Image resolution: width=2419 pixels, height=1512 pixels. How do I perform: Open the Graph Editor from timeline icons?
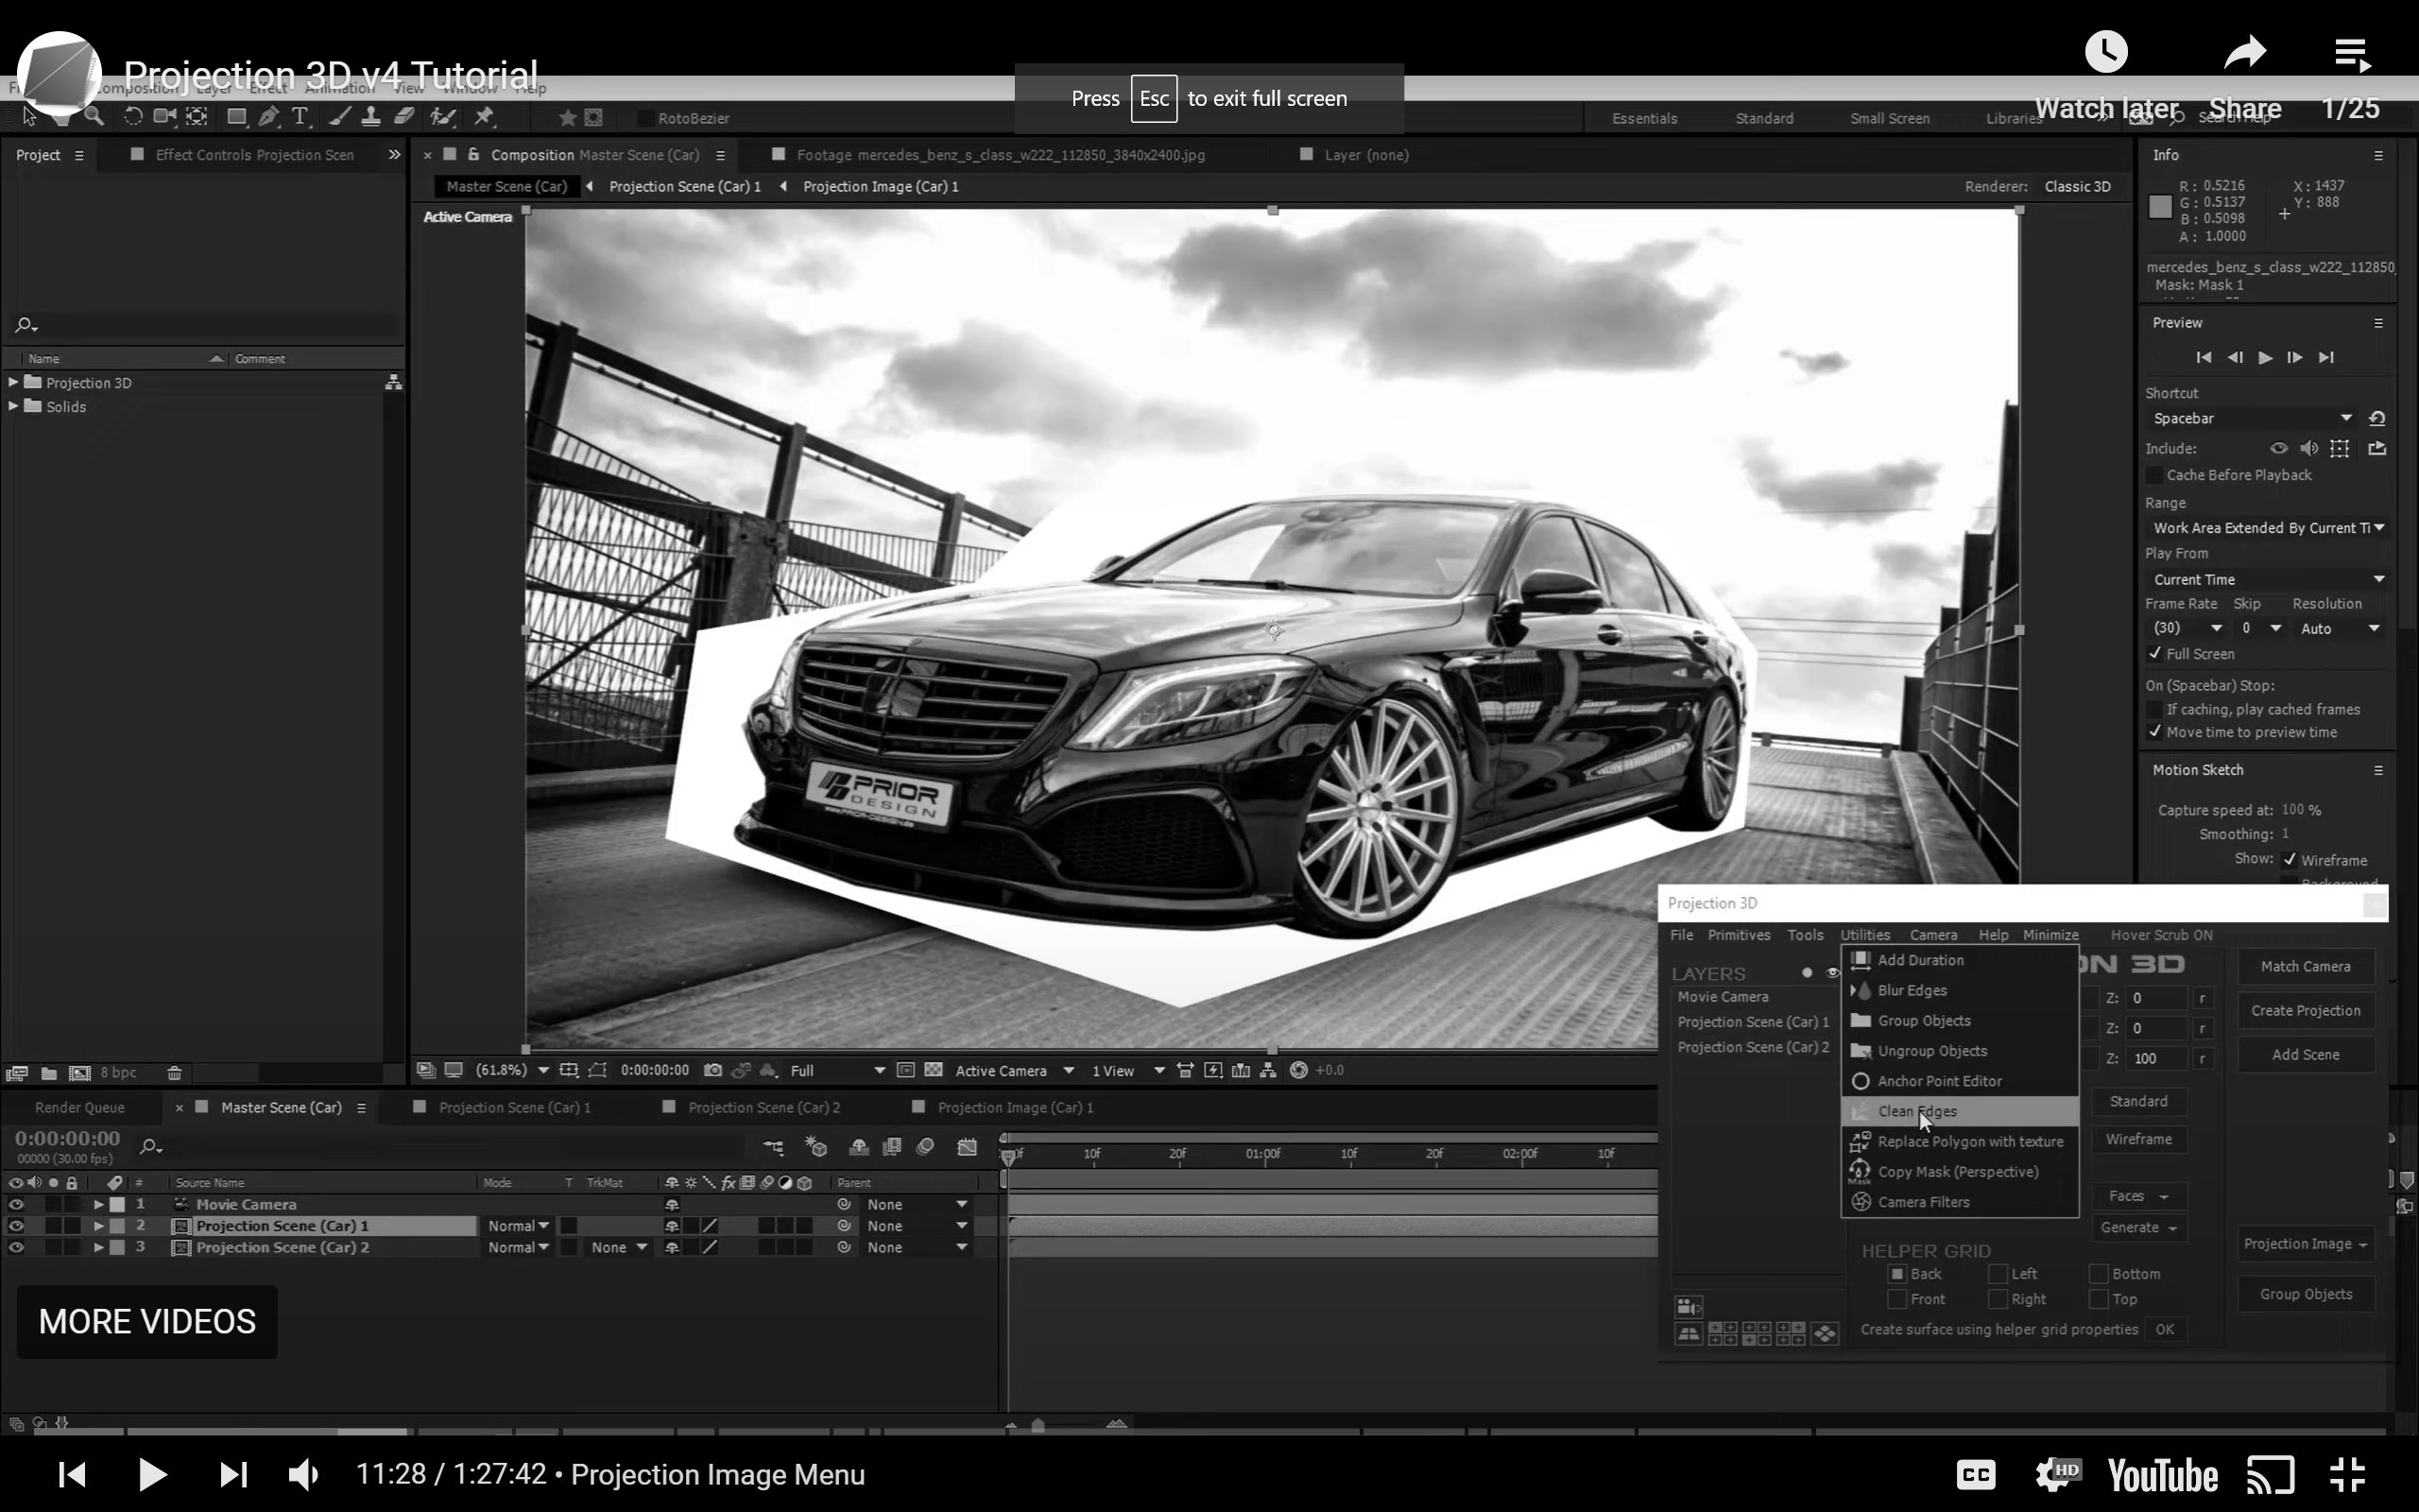tap(967, 1147)
